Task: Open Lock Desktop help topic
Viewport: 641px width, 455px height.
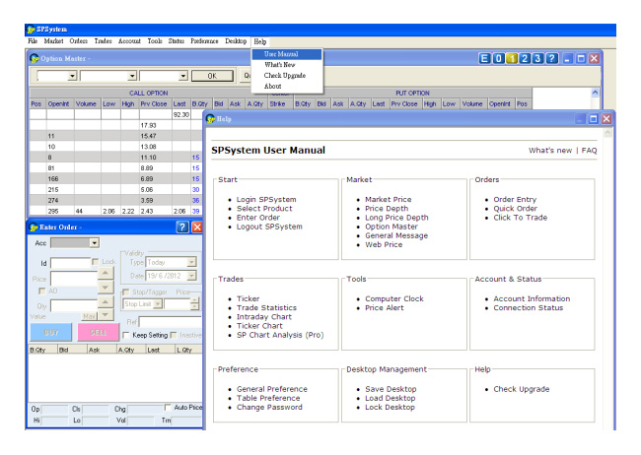Action: 390,407
